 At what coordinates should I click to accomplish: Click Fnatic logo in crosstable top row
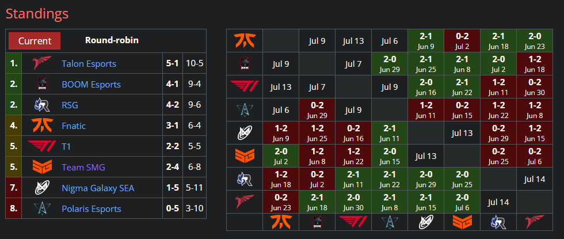pos(245,41)
